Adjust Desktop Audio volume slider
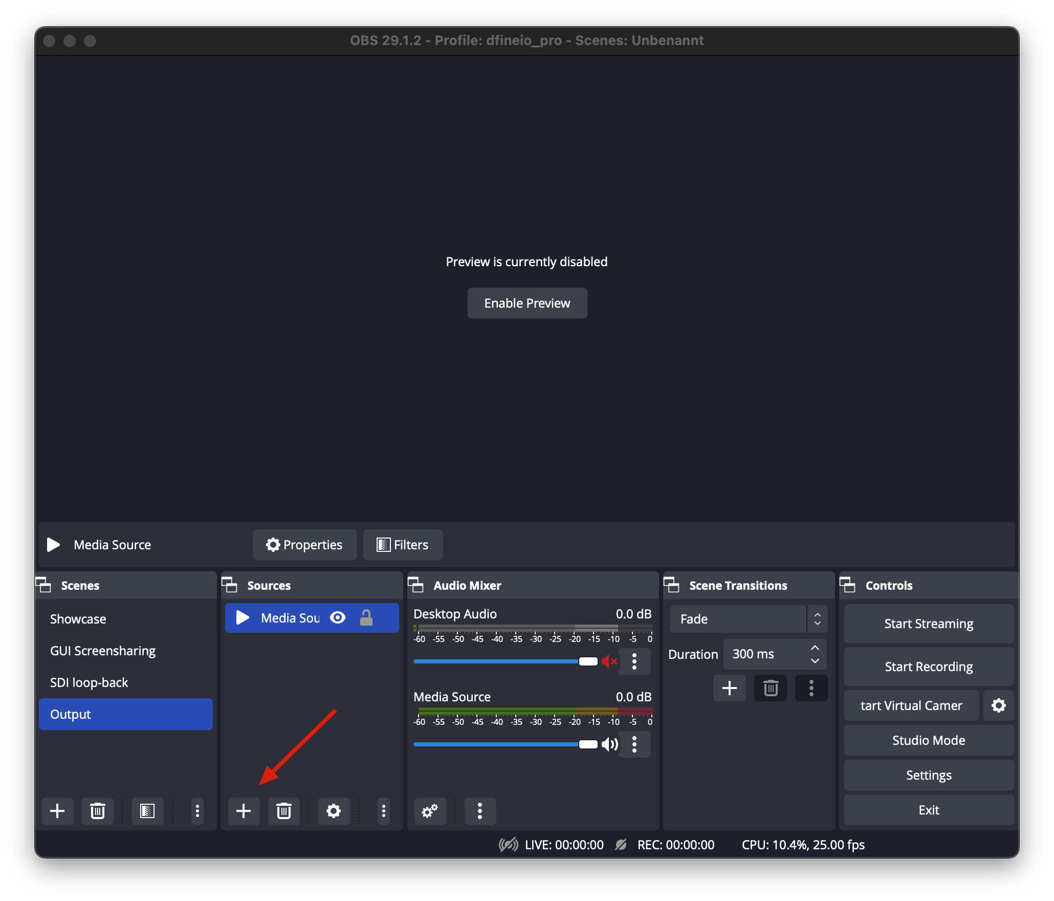This screenshot has width=1054, height=901. (x=506, y=661)
